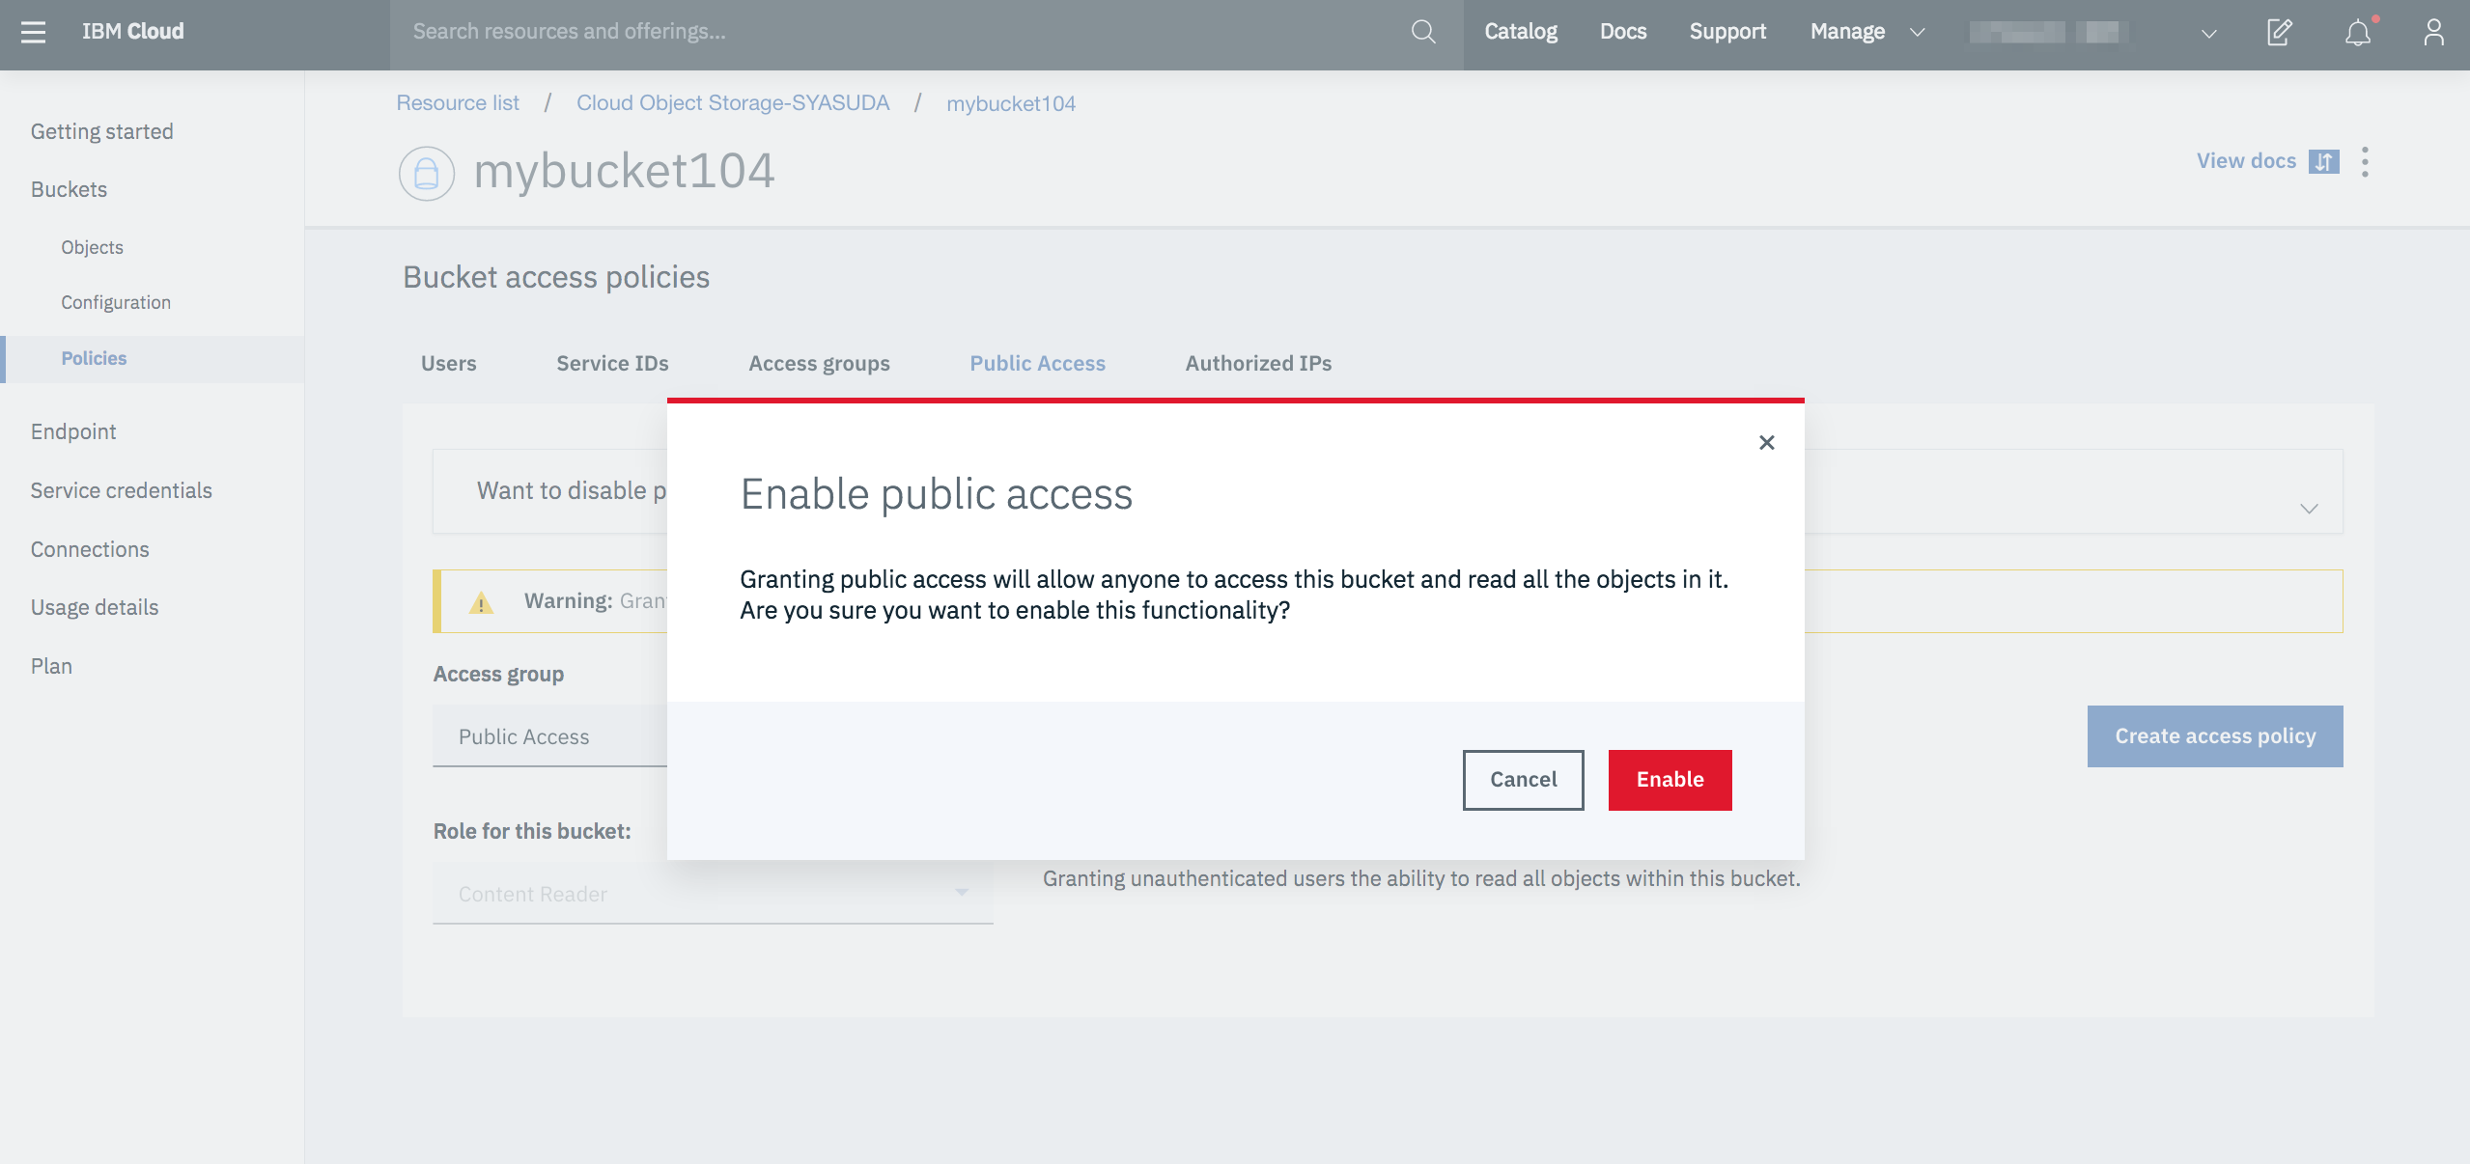The height and width of the screenshot is (1164, 2470).
Task: Open Objects in sidebar
Action: 93,247
